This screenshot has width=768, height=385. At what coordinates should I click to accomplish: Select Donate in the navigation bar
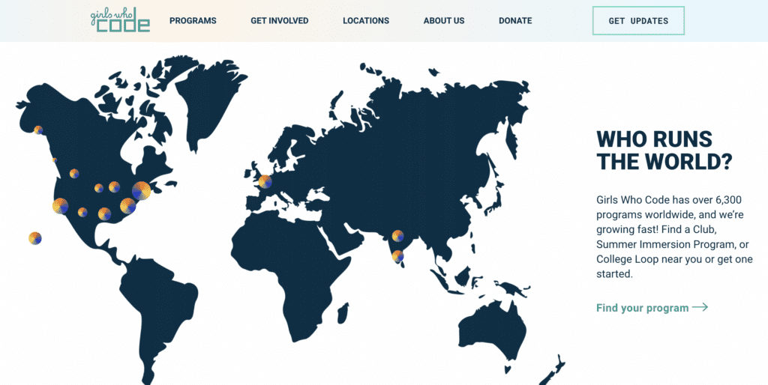coord(515,21)
